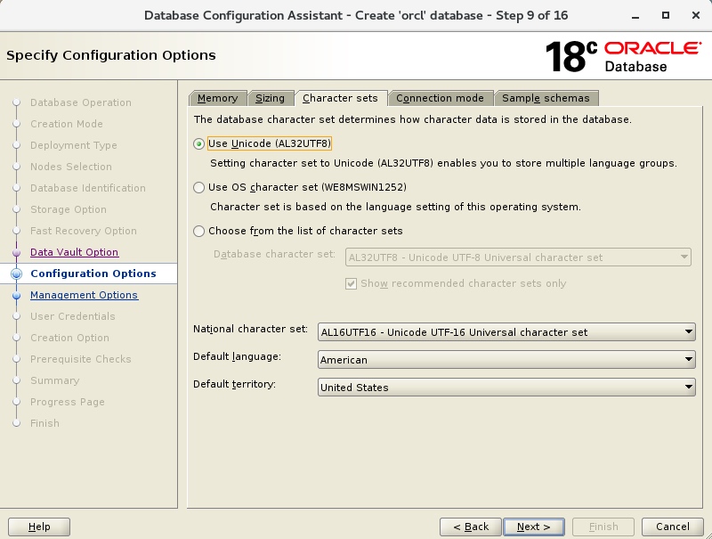
Task: Go back to the previous step
Action: [x=471, y=527]
